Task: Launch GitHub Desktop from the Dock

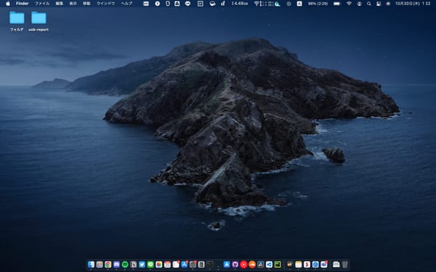Action: [x=235, y=265]
